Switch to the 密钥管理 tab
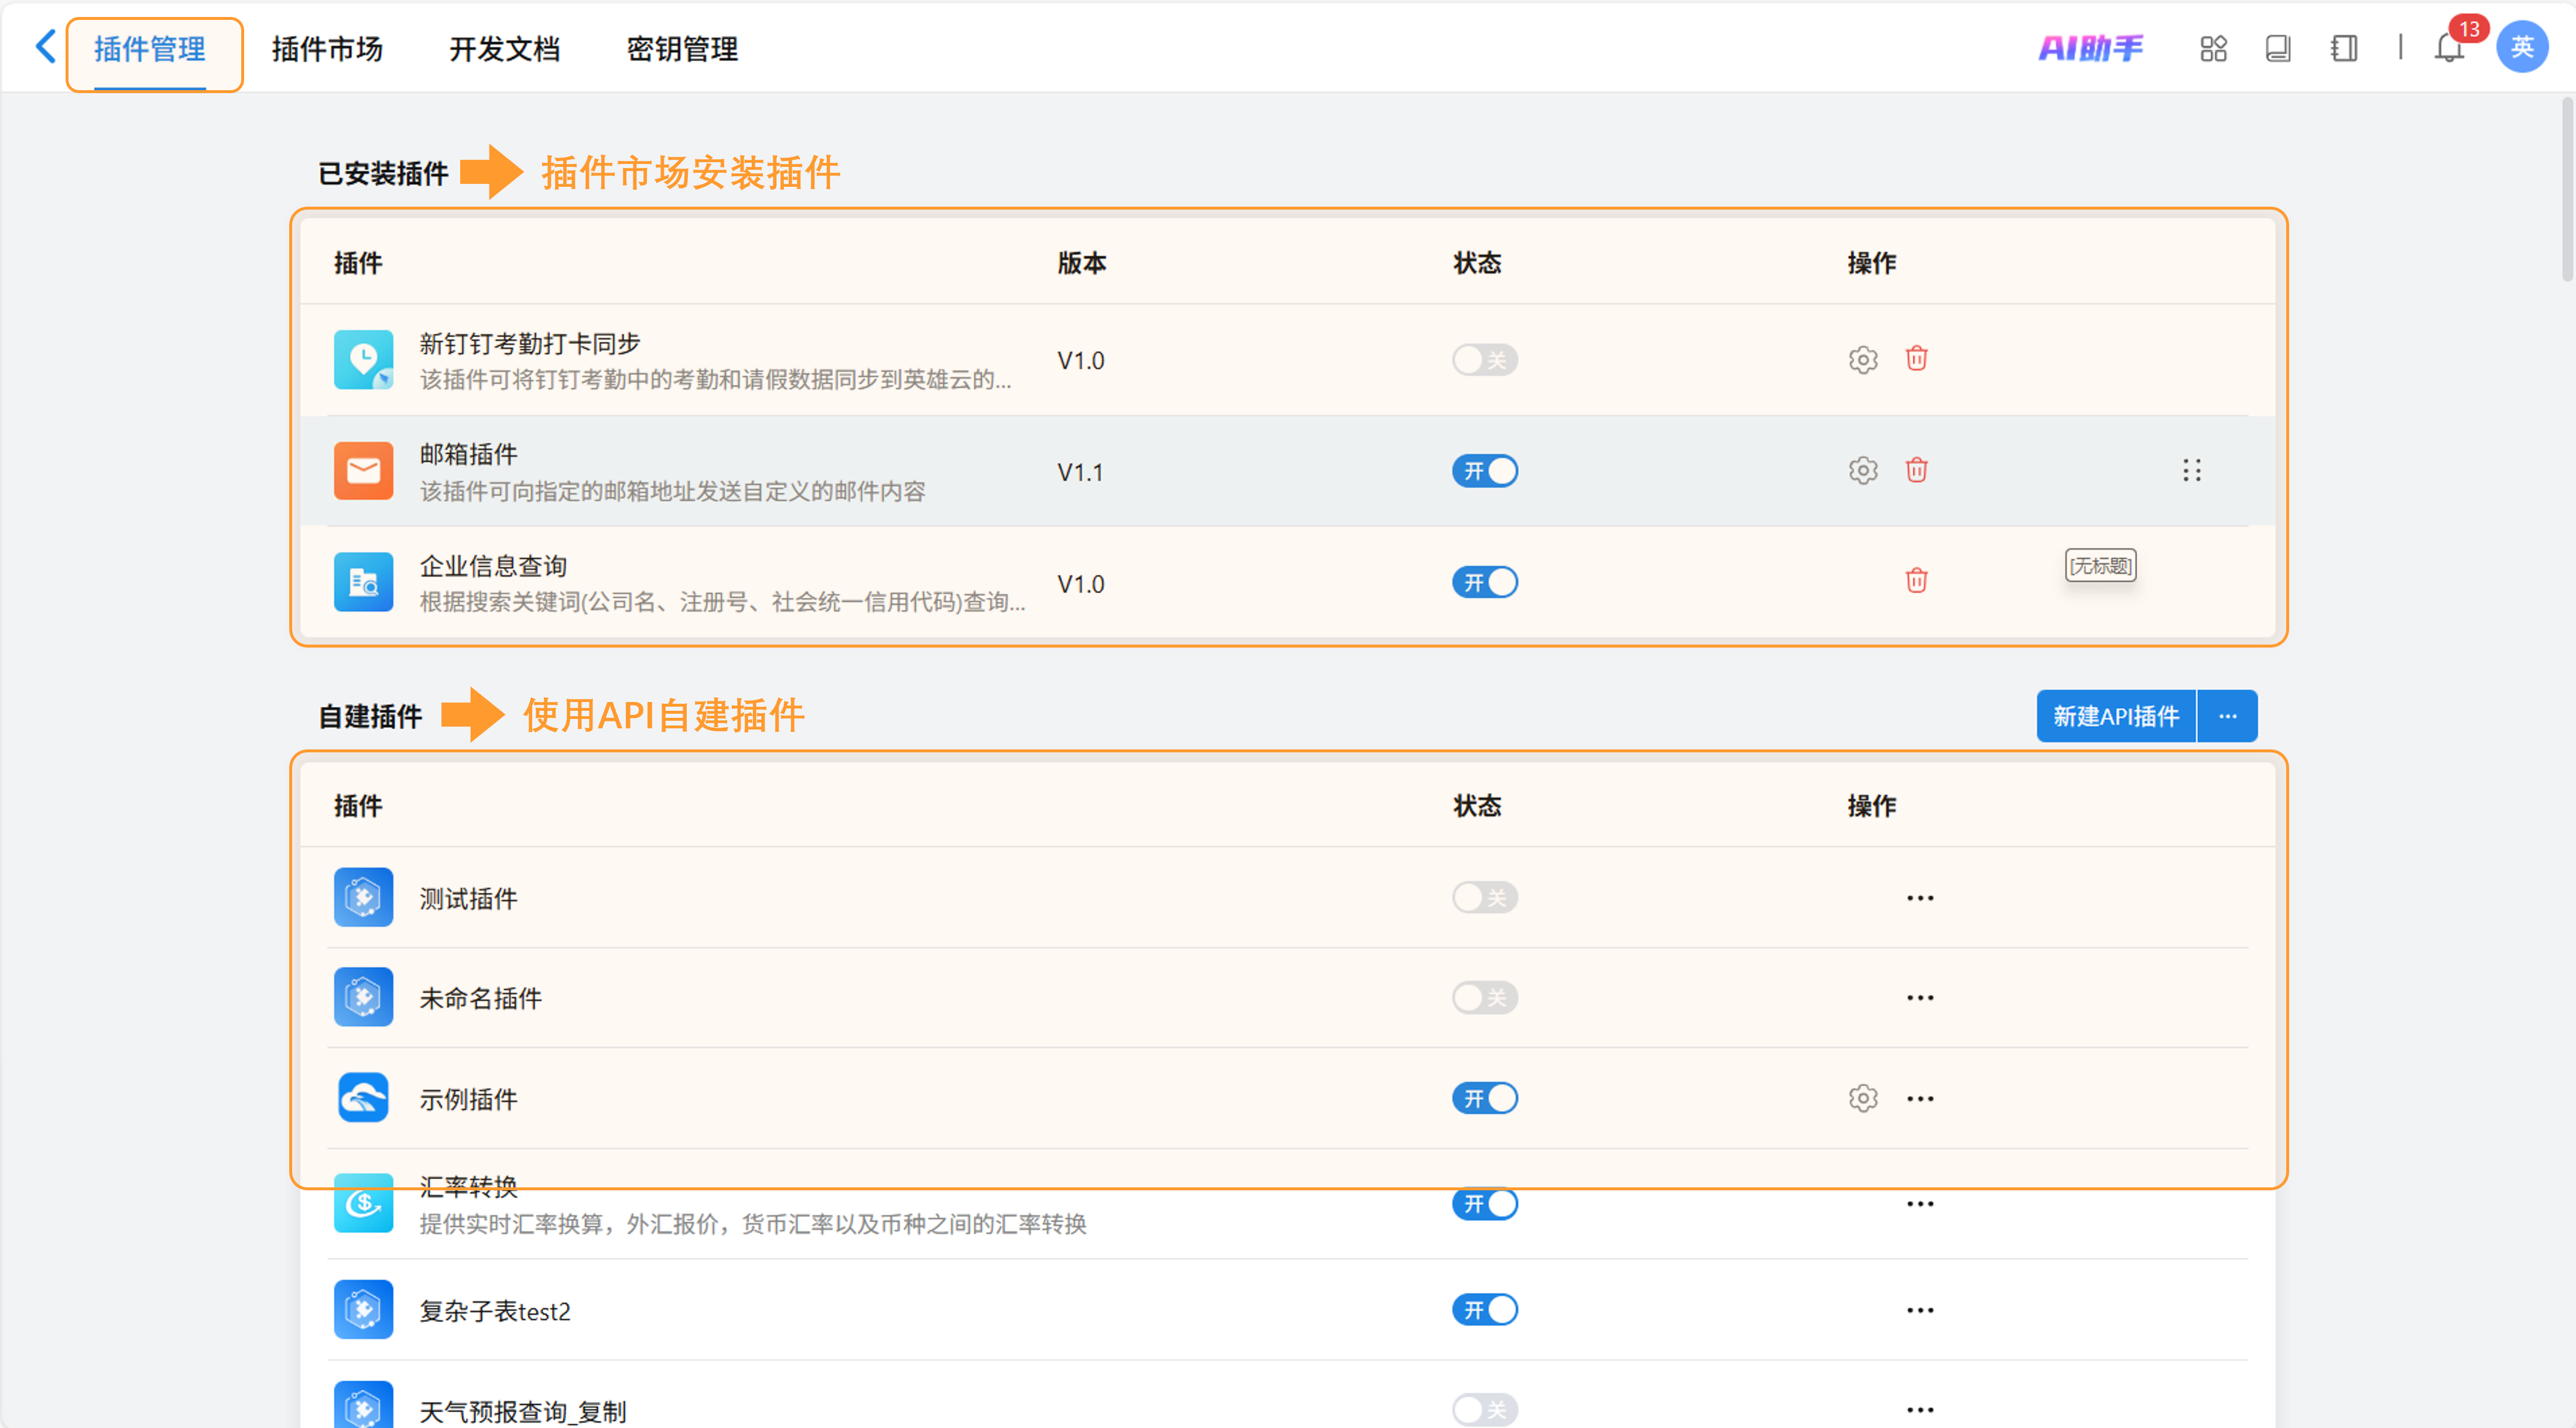The image size is (2576, 1428). tap(682, 49)
